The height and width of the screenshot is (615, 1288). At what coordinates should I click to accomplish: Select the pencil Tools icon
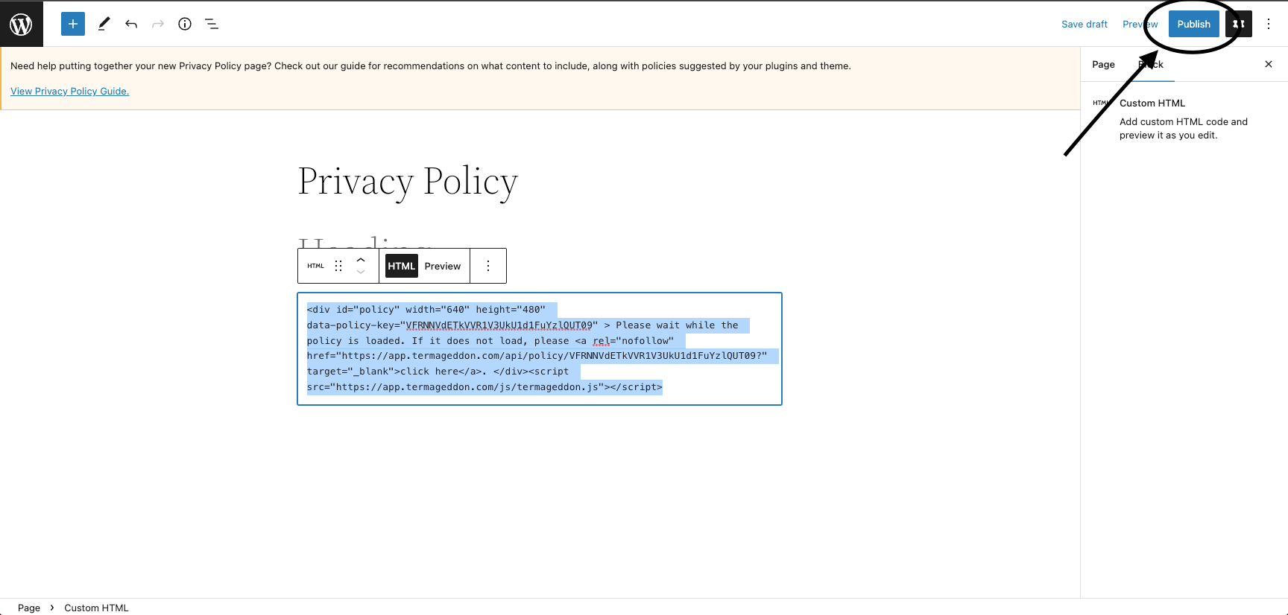[x=104, y=24]
